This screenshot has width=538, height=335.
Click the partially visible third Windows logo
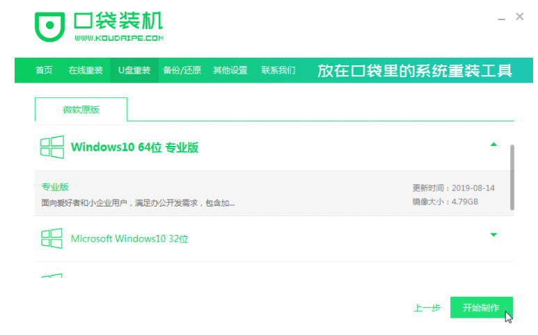pos(52,276)
